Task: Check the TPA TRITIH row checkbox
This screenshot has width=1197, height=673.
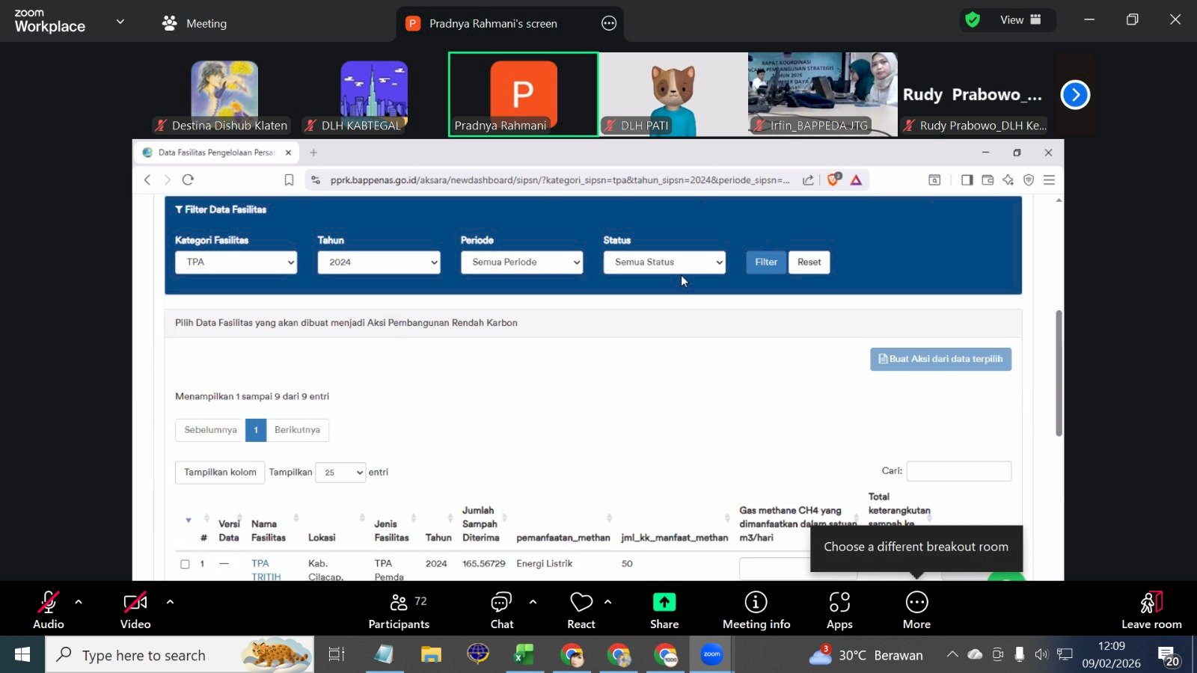Action: tap(185, 564)
